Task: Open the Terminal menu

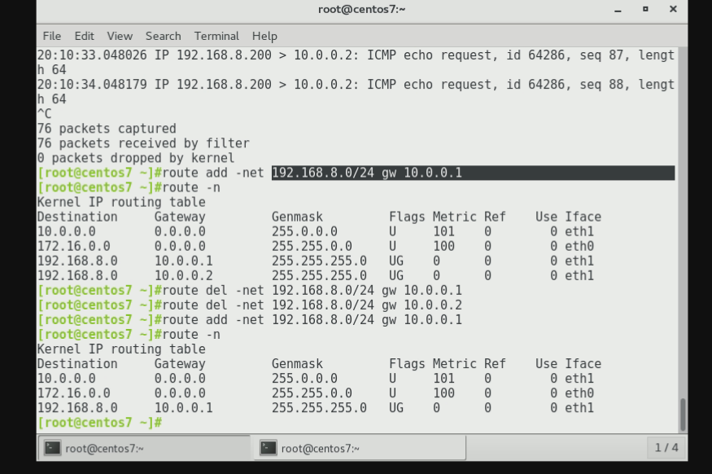Action: tap(216, 36)
